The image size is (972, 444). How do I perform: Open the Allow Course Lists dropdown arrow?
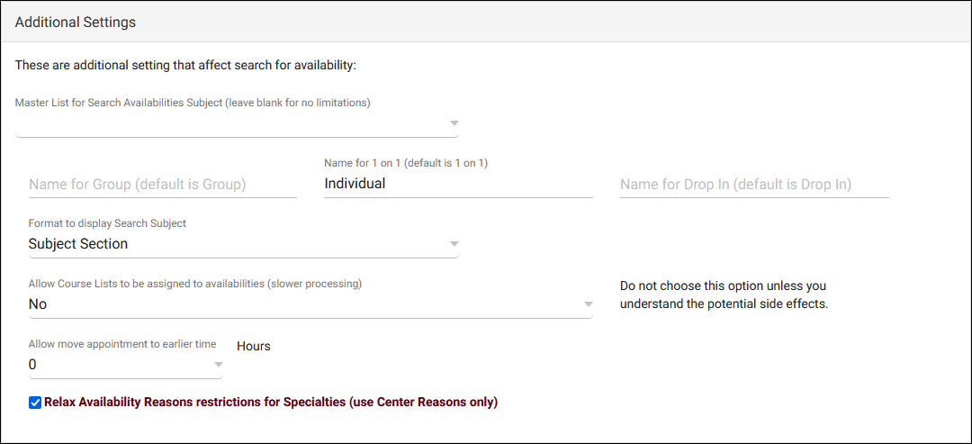[588, 304]
